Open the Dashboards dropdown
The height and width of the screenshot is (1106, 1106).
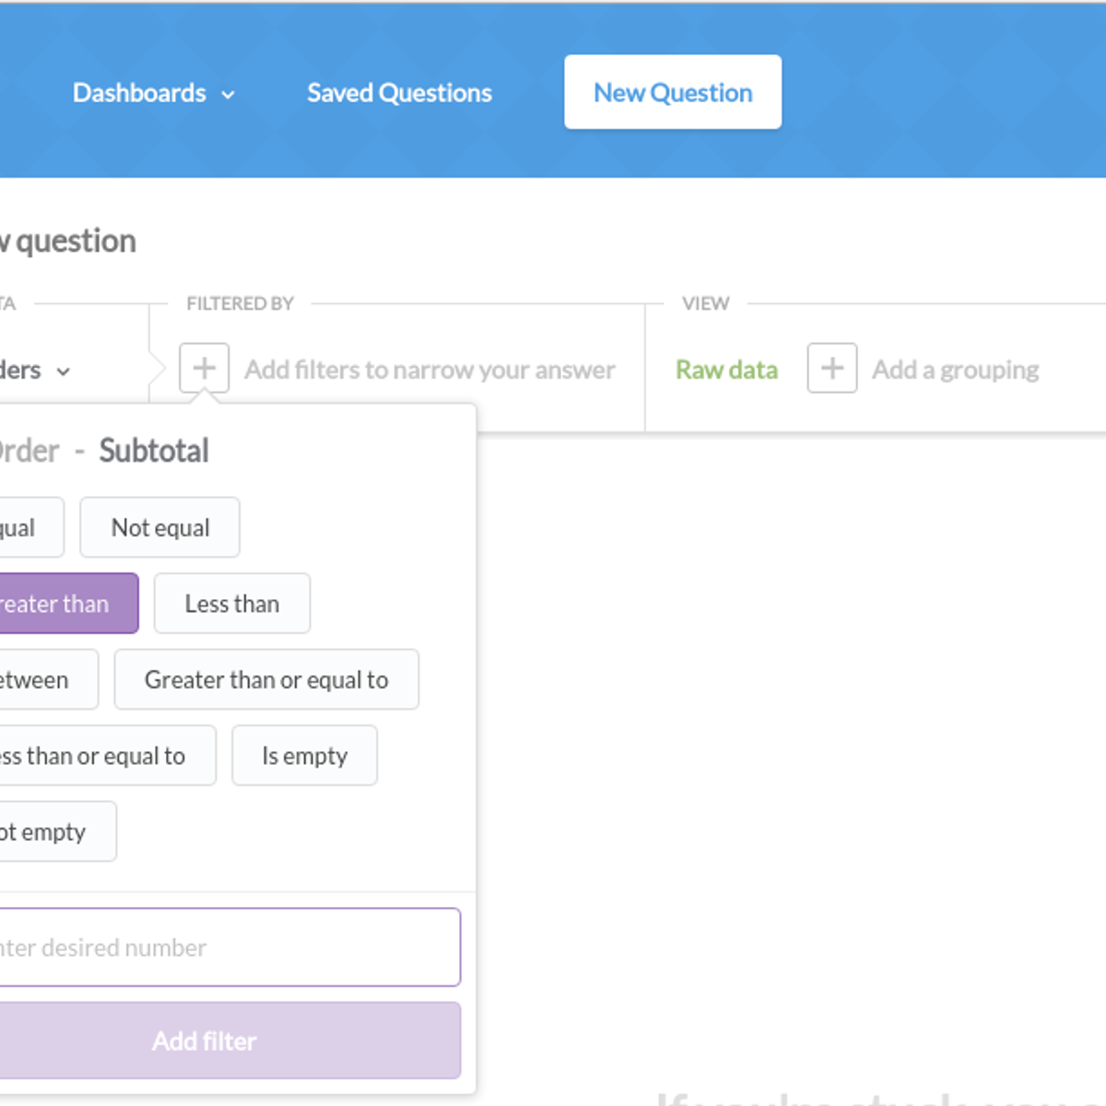(153, 92)
